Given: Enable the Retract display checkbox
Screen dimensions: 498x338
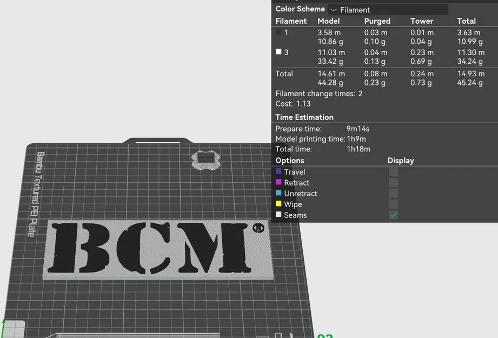Looking at the screenshot, I should 393,182.
